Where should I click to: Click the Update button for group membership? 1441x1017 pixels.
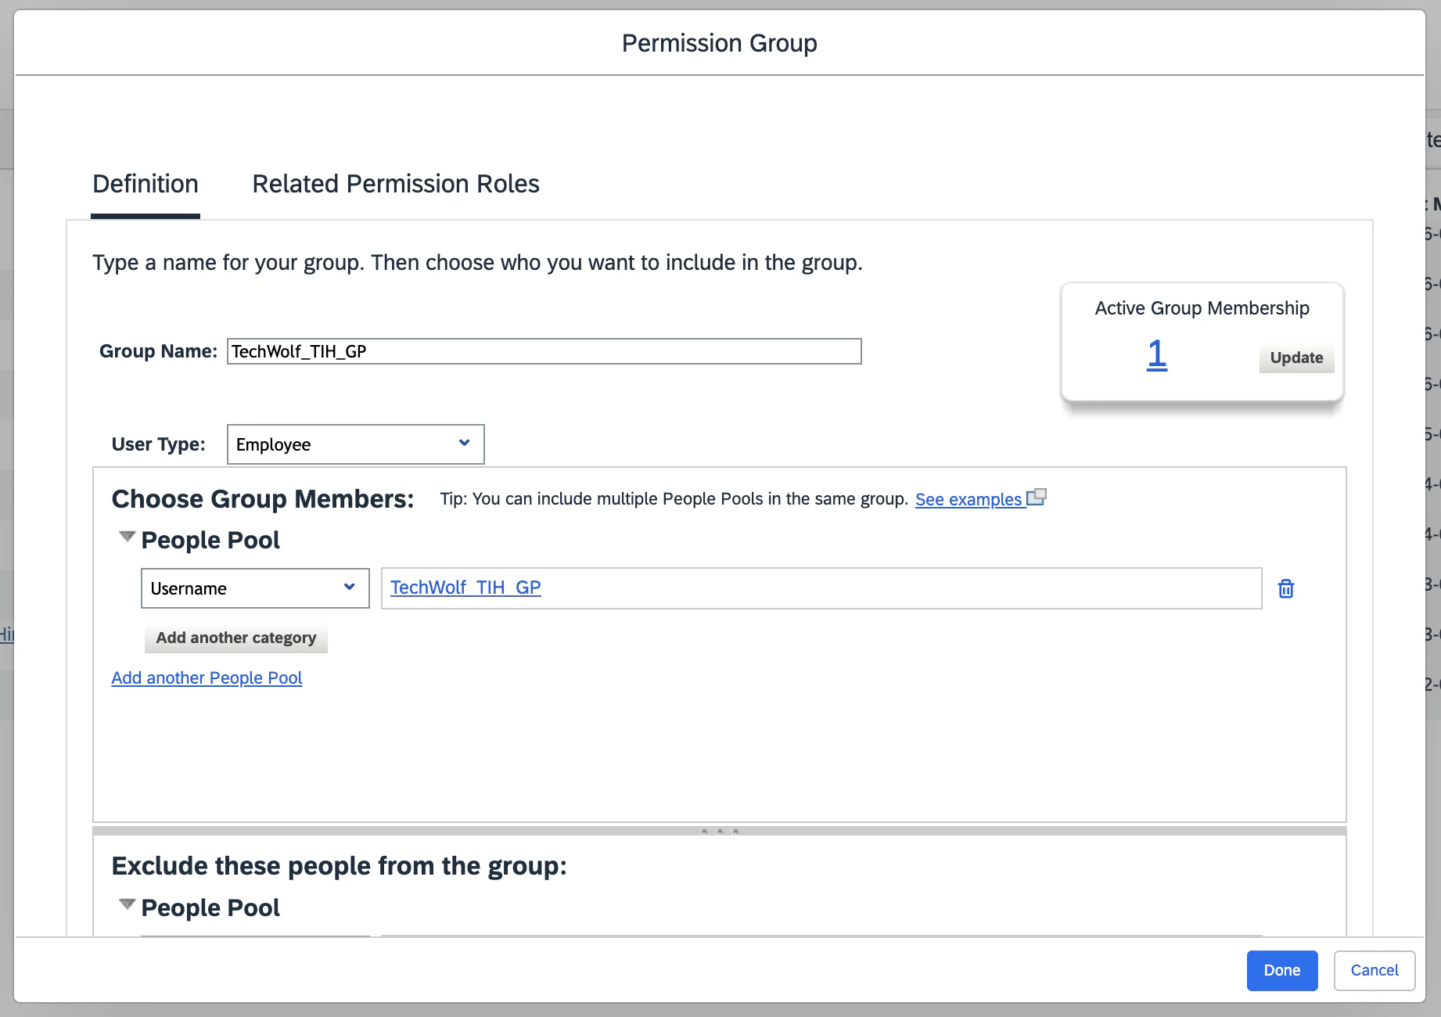coord(1295,358)
